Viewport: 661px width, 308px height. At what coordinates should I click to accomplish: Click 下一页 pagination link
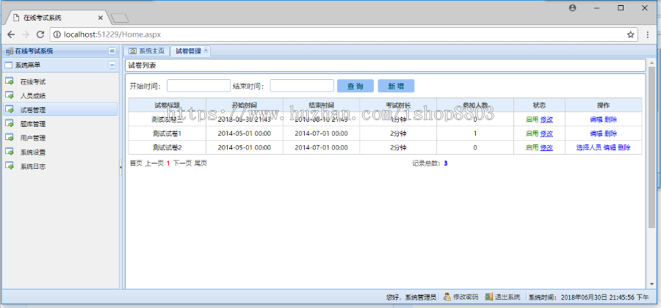click(x=182, y=164)
